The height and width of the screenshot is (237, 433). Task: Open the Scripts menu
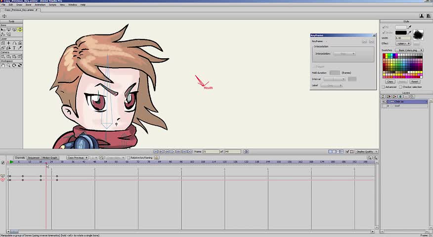[52, 4]
